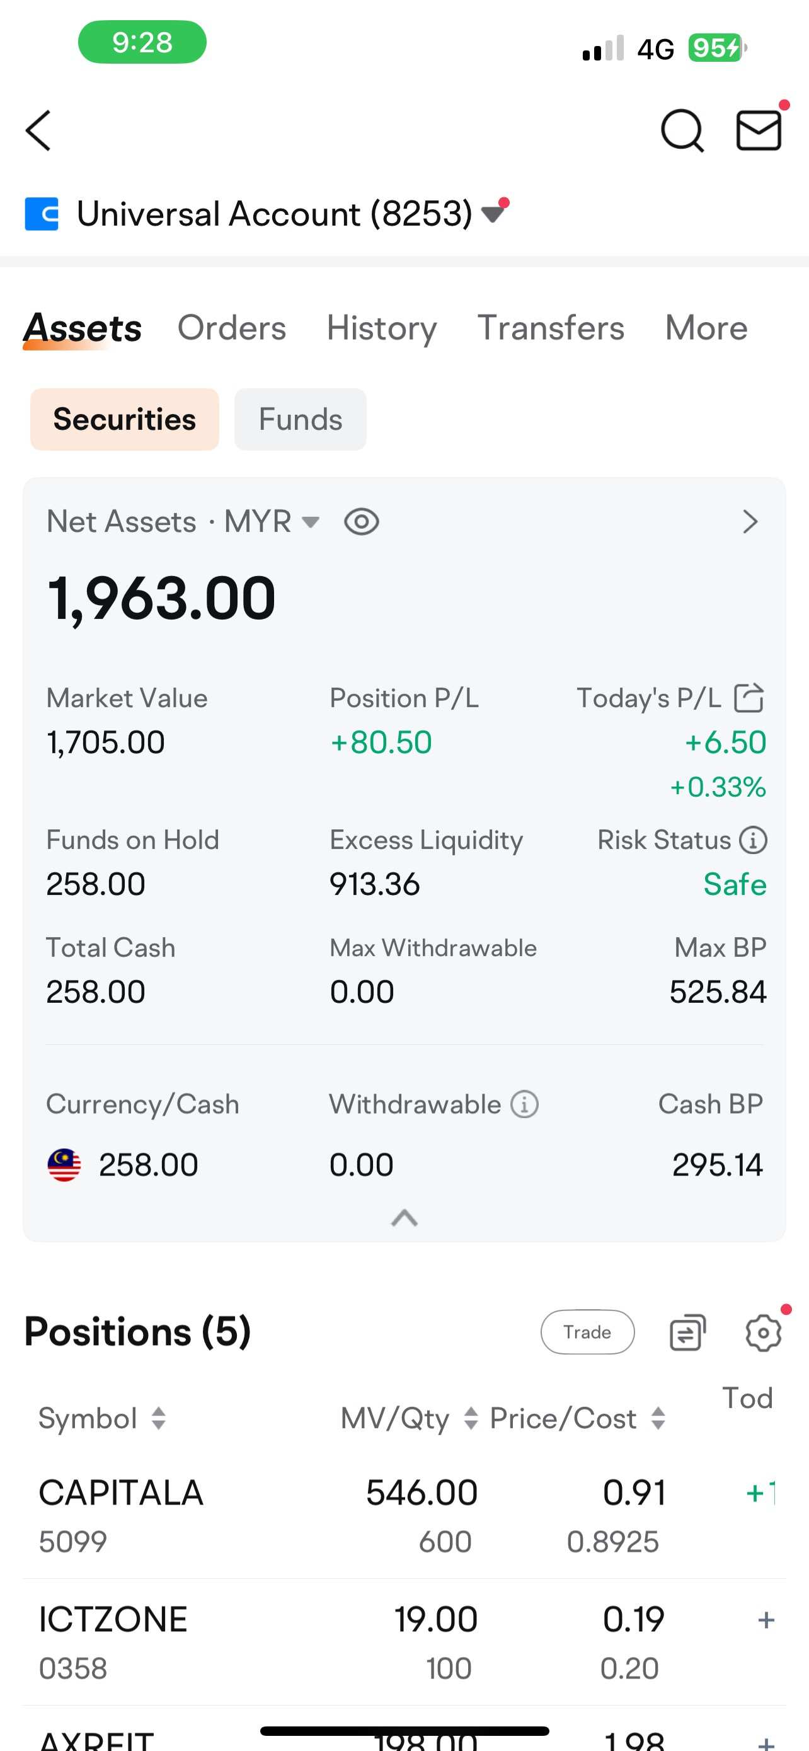Open Withdrawable info icon
Screen dimensions: 809x1751
pyautogui.click(x=524, y=1104)
